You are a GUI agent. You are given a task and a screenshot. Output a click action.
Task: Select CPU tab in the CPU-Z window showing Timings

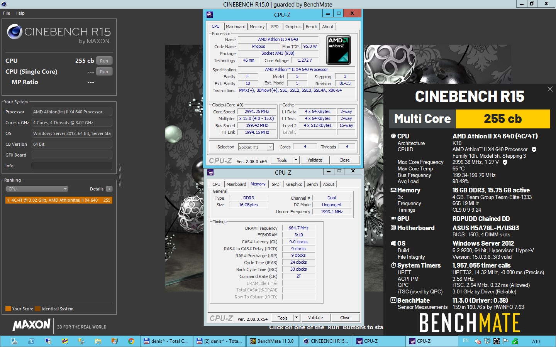click(217, 184)
